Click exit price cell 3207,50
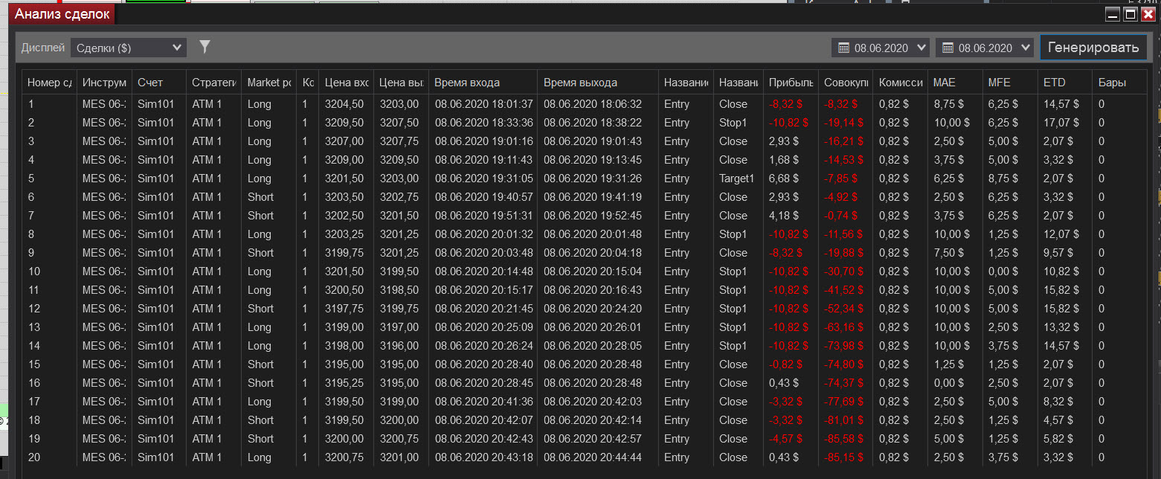 [x=399, y=123]
